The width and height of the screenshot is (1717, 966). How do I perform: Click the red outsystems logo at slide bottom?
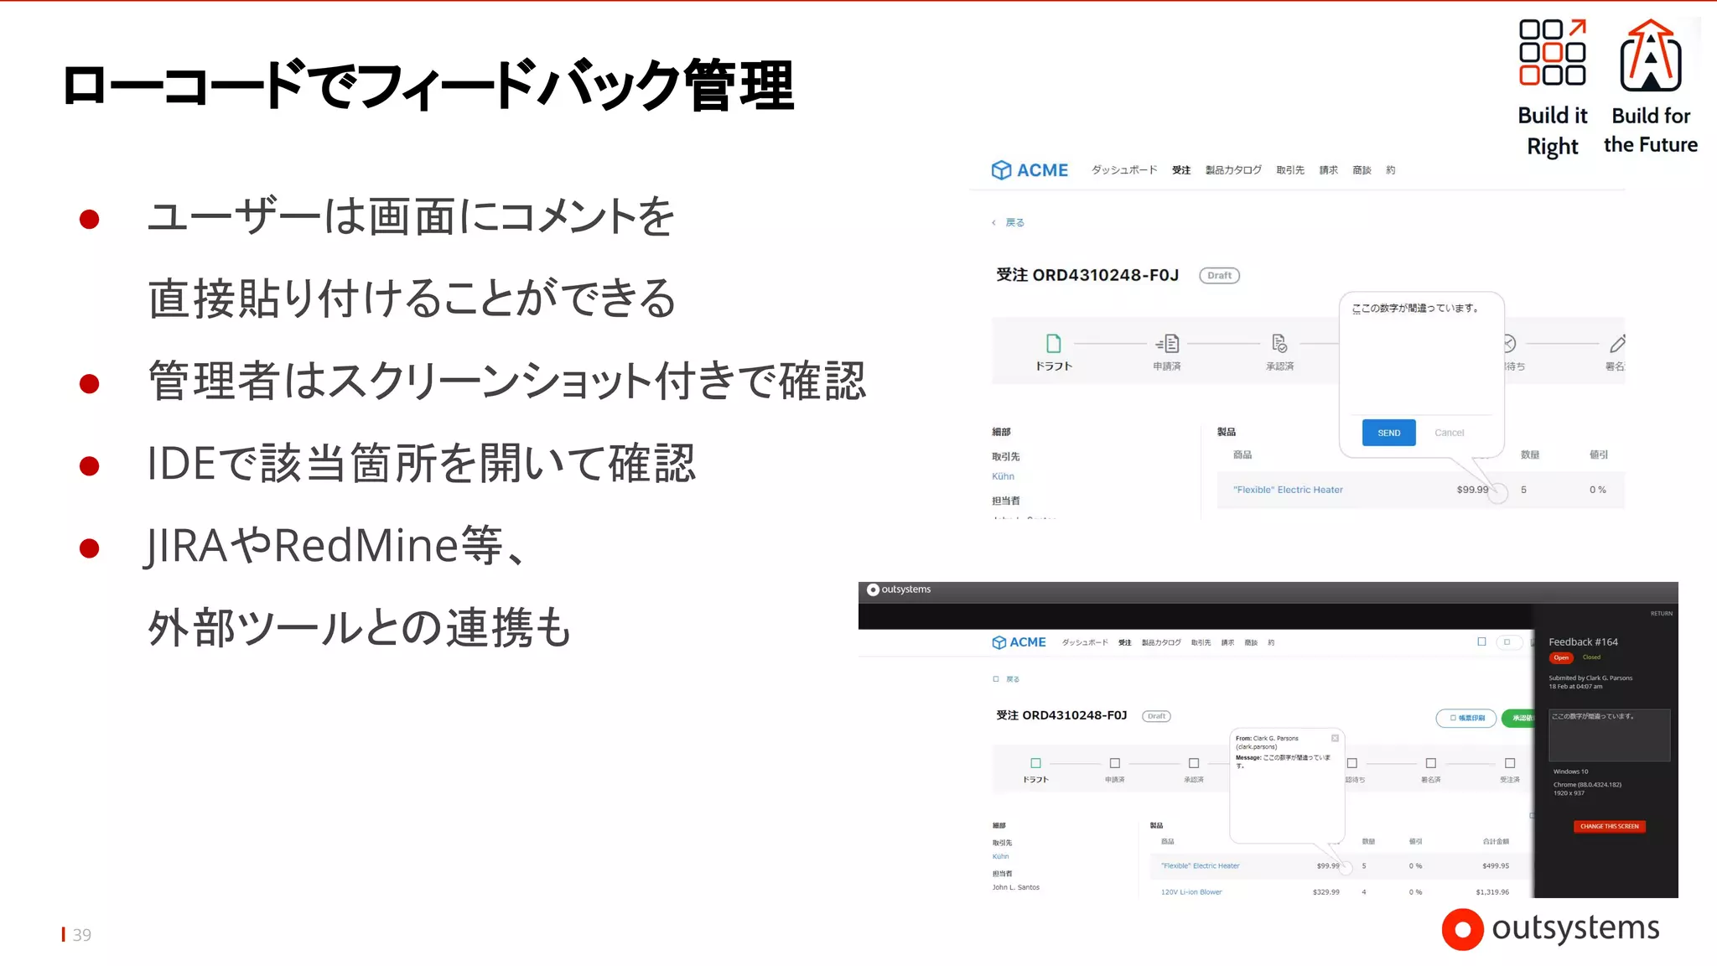1550,929
